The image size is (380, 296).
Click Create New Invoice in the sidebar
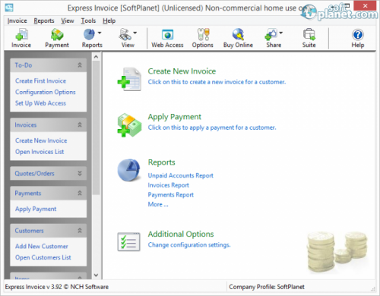click(41, 140)
